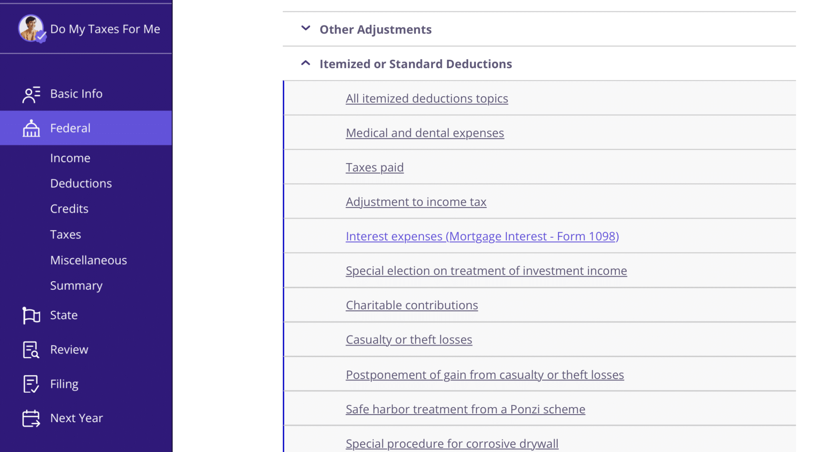Open Casualty or theft losses link
The height and width of the screenshot is (452, 818).
pos(409,339)
